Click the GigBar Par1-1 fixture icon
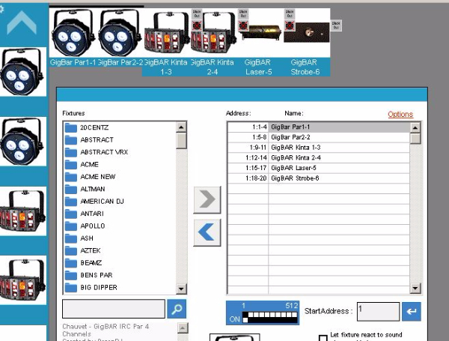This screenshot has height=341, width=449. pyautogui.click(x=73, y=34)
